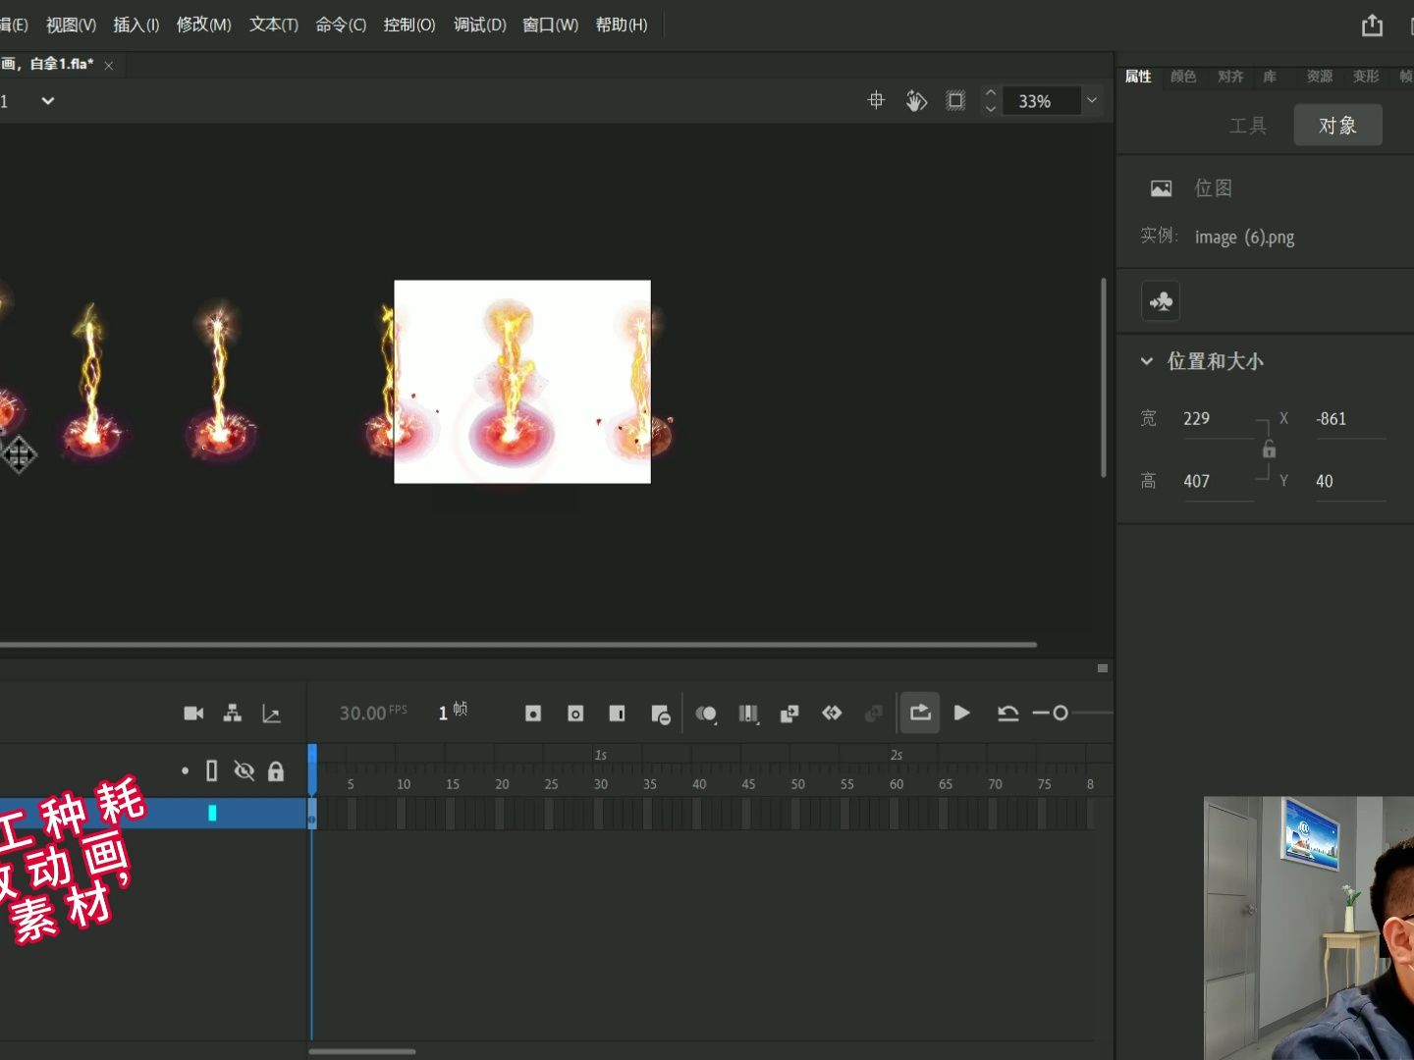Enable onion skin mode
Viewport: 1414px width, 1060px height.
point(706,714)
